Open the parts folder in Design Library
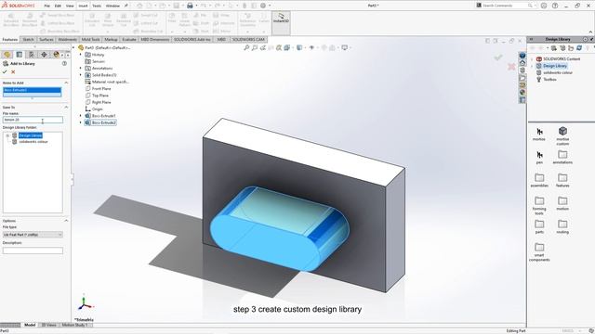The height and width of the screenshot is (334, 595). pos(539,226)
